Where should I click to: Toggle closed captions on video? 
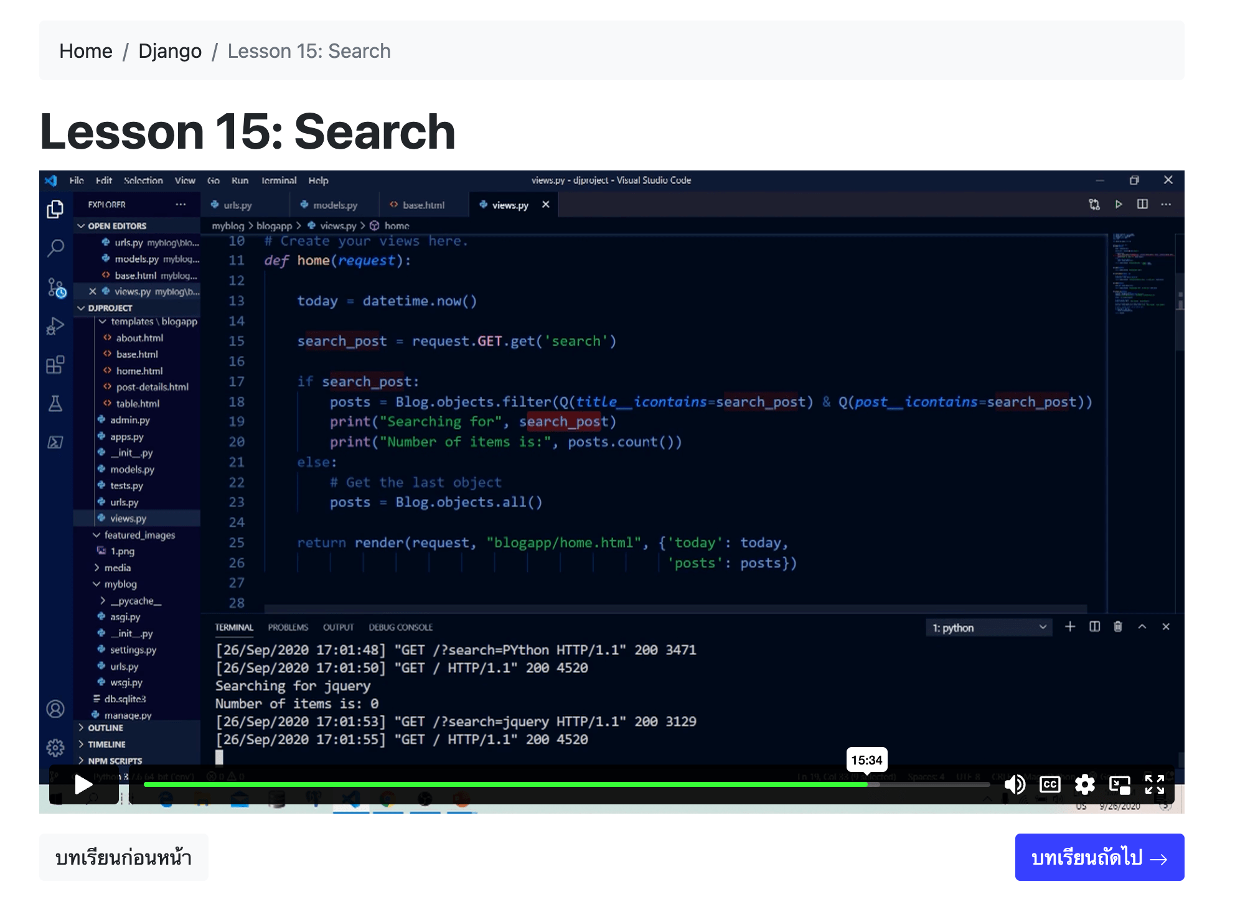click(1050, 784)
